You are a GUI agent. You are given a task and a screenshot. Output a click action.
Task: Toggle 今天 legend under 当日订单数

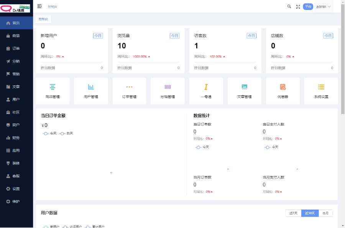(x=202, y=147)
